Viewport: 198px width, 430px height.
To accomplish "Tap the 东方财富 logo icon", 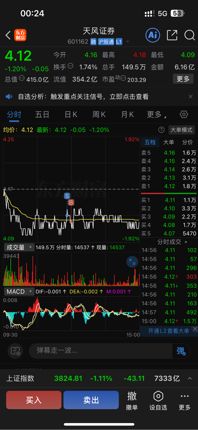I will coord(20,35).
